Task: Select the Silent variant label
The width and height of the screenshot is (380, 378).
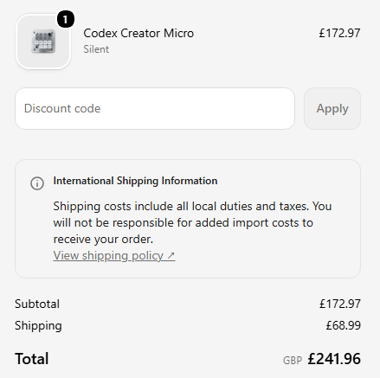Action: pyautogui.click(x=96, y=49)
